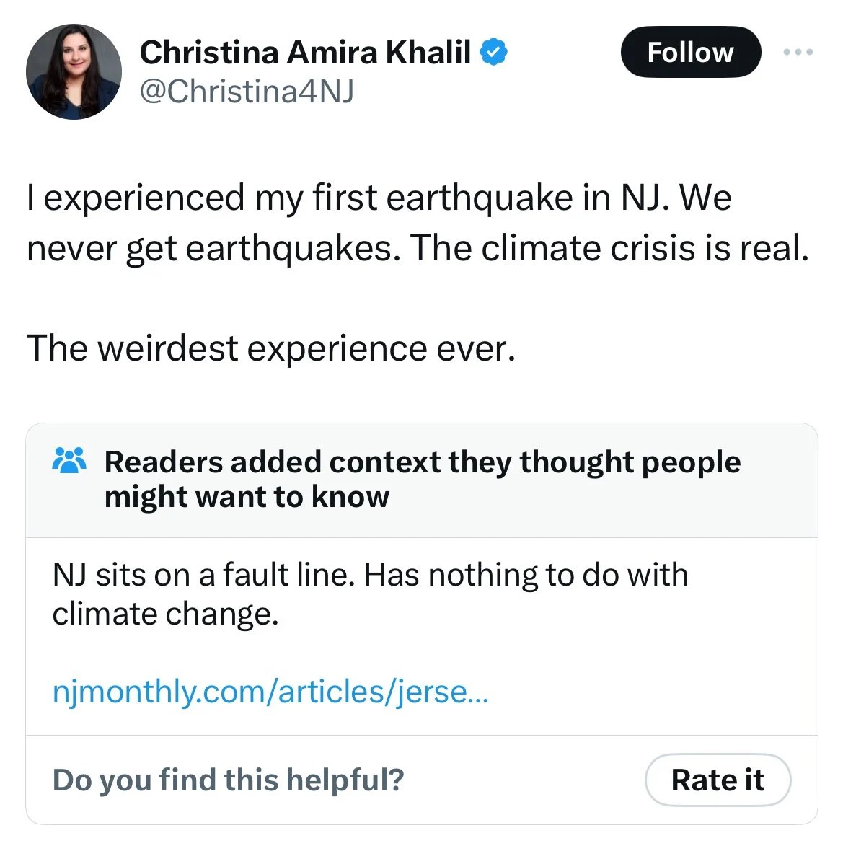Click the "might want to know" header line
Image resolution: width=843 pixels, height=846 pixels.
click(x=247, y=497)
